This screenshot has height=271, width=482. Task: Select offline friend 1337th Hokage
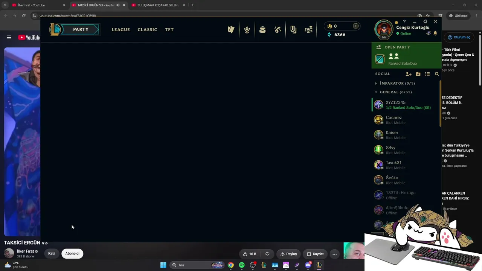pyautogui.click(x=406, y=195)
